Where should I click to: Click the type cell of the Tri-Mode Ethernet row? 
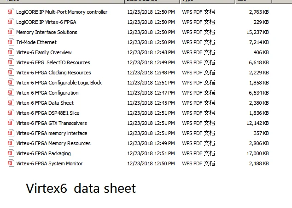[x=199, y=42]
